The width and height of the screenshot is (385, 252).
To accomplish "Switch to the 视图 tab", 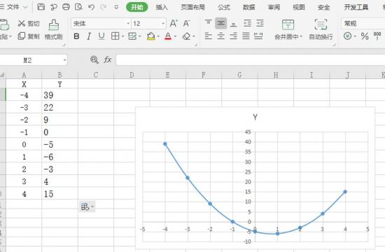I will 299,7.
